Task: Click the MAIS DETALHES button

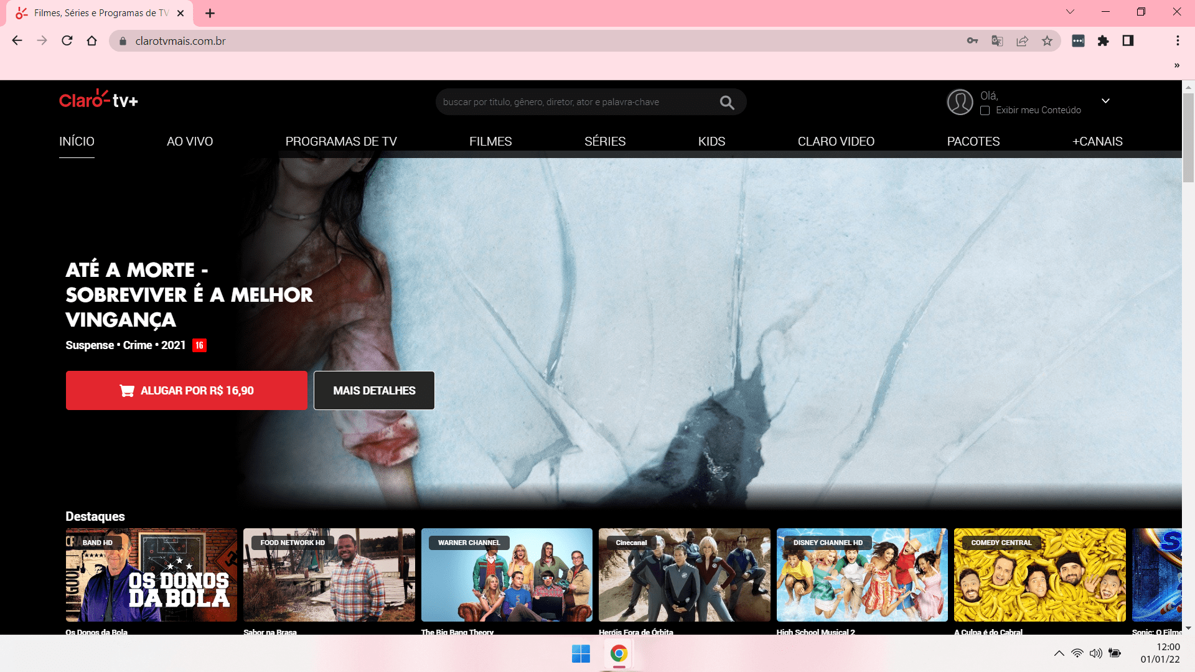Action: (373, 390)
